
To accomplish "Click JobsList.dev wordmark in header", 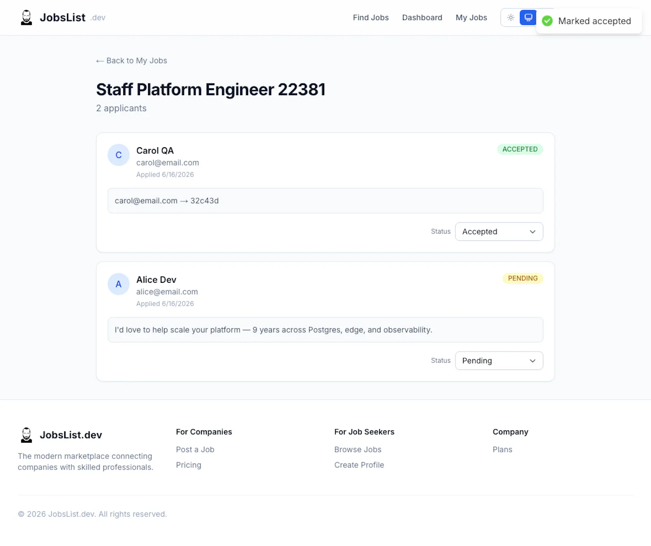I will (72, 17).
